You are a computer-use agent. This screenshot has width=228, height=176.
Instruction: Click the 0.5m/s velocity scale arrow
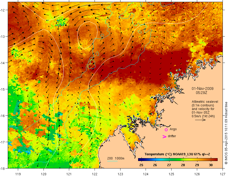point(200,120)
